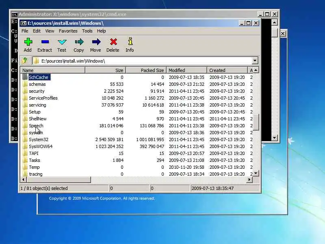Open the Favorites menu
The height and width of the screenshot is (244, 325).
tap(68, 31)
